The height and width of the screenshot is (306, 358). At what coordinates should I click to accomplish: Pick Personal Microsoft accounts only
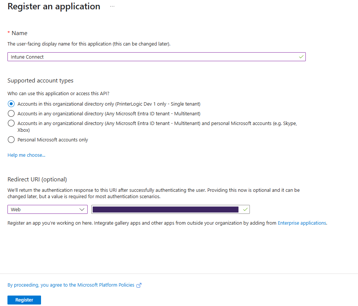(x=11, y=140)
